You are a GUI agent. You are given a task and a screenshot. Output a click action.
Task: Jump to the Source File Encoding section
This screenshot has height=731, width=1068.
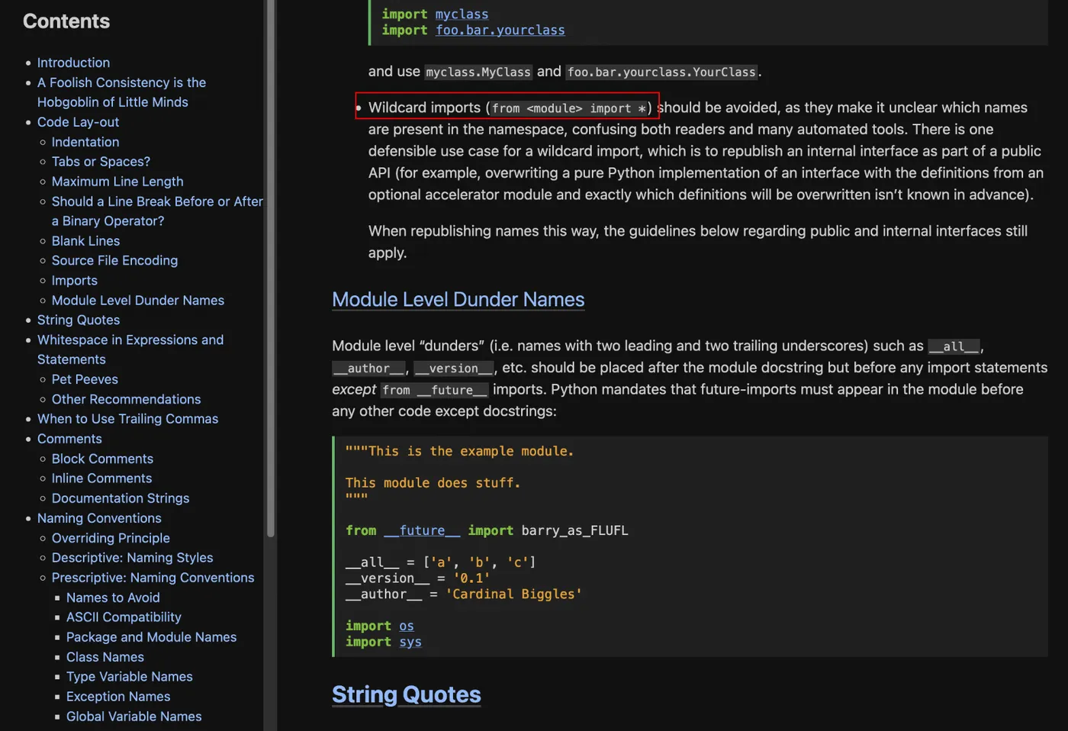point(114,261)
